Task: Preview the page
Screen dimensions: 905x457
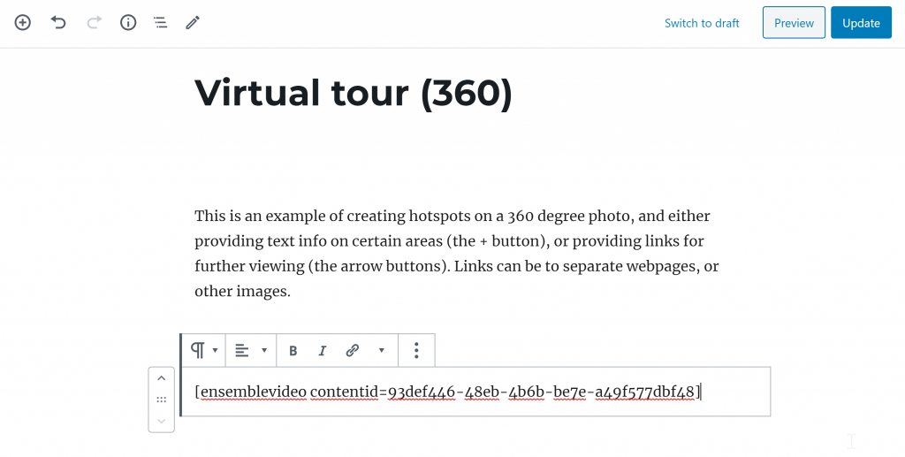Action: click(794, 22)
